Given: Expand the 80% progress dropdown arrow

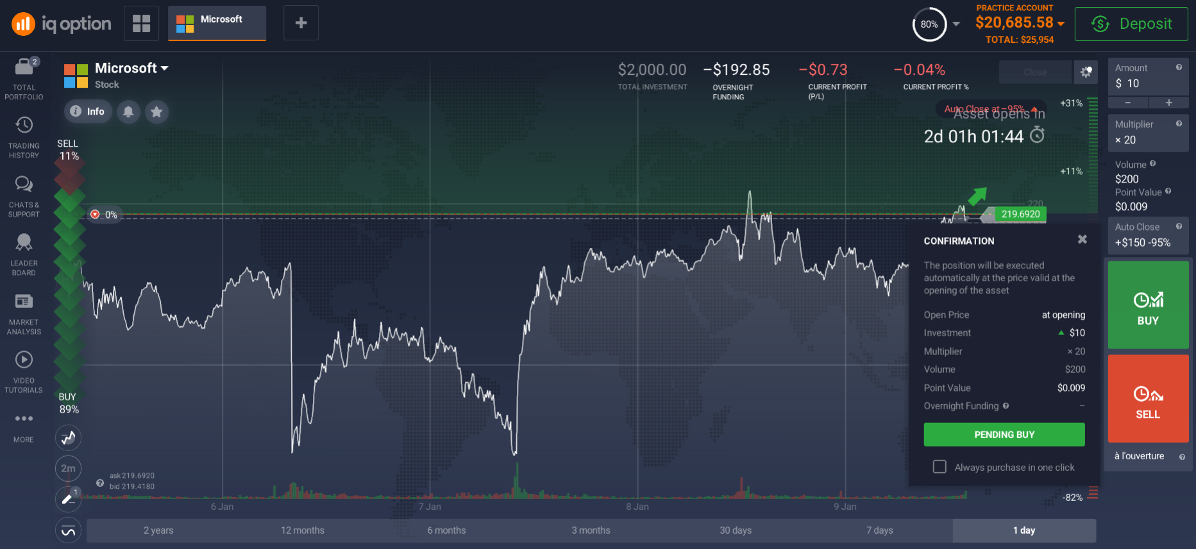Looking at the screenshot, I should click(956, 24).
